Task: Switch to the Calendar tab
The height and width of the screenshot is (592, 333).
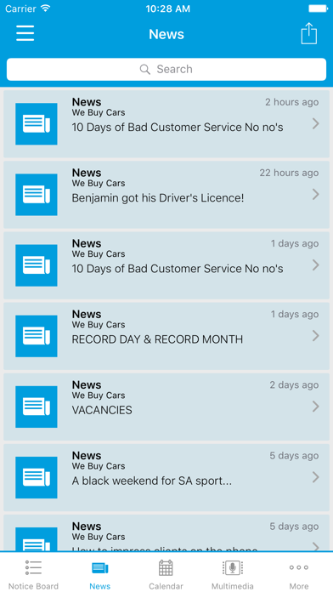Action: [166, 575]
